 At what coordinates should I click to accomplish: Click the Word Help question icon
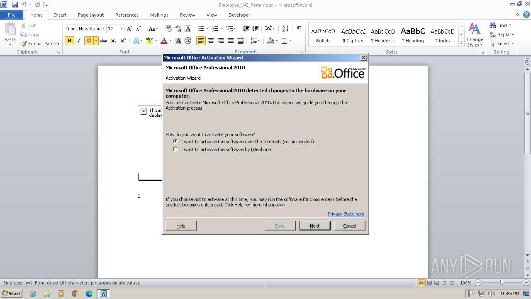coord(527,15)
